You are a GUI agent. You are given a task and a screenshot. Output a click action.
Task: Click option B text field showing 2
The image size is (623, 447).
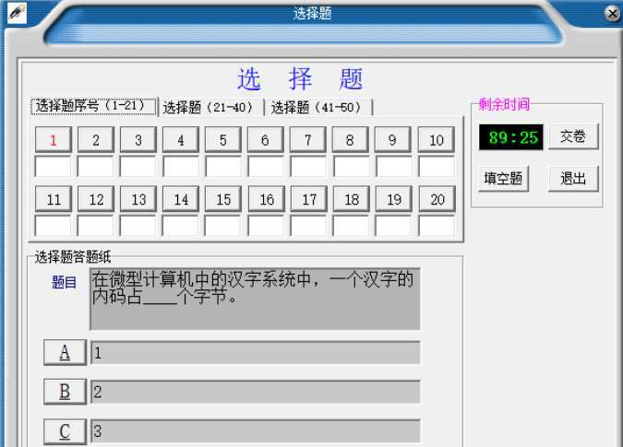[256, 392]
